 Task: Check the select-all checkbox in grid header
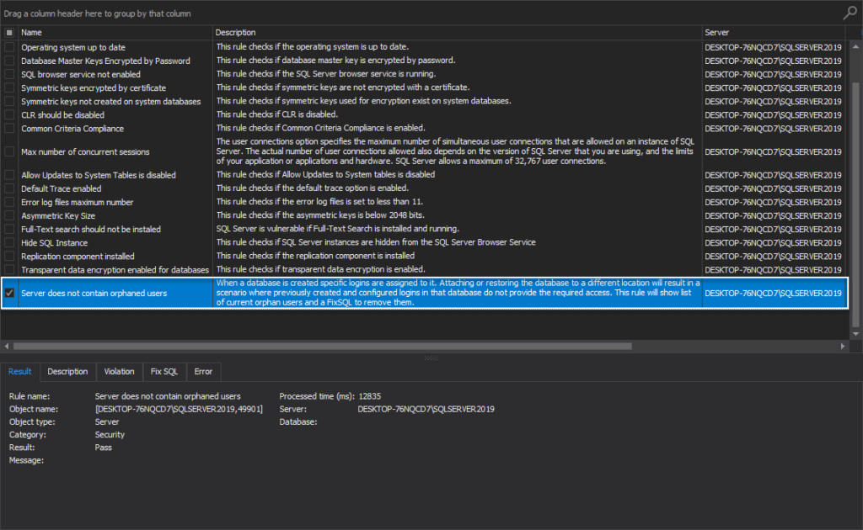(x=8, y=32)
